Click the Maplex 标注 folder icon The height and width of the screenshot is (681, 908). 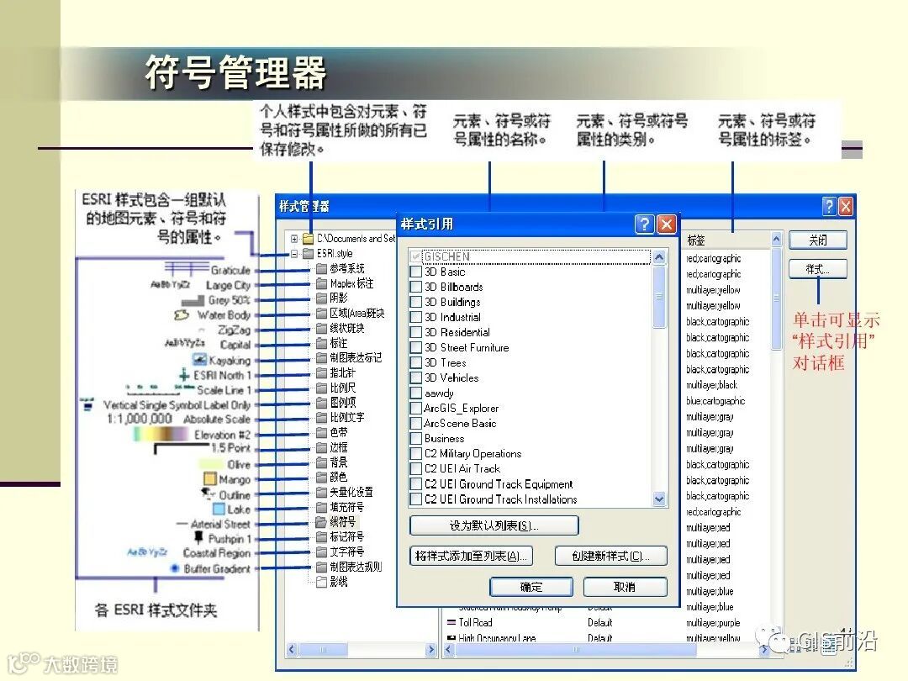(x=321, y=284)
